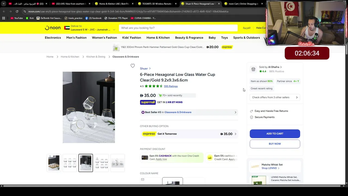This screenshot has width=348, height=196.
Task: Open the Shop LENND chevron link
Action: tap(271, 168)
